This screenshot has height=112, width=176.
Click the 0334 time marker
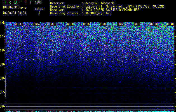(70, 24)
